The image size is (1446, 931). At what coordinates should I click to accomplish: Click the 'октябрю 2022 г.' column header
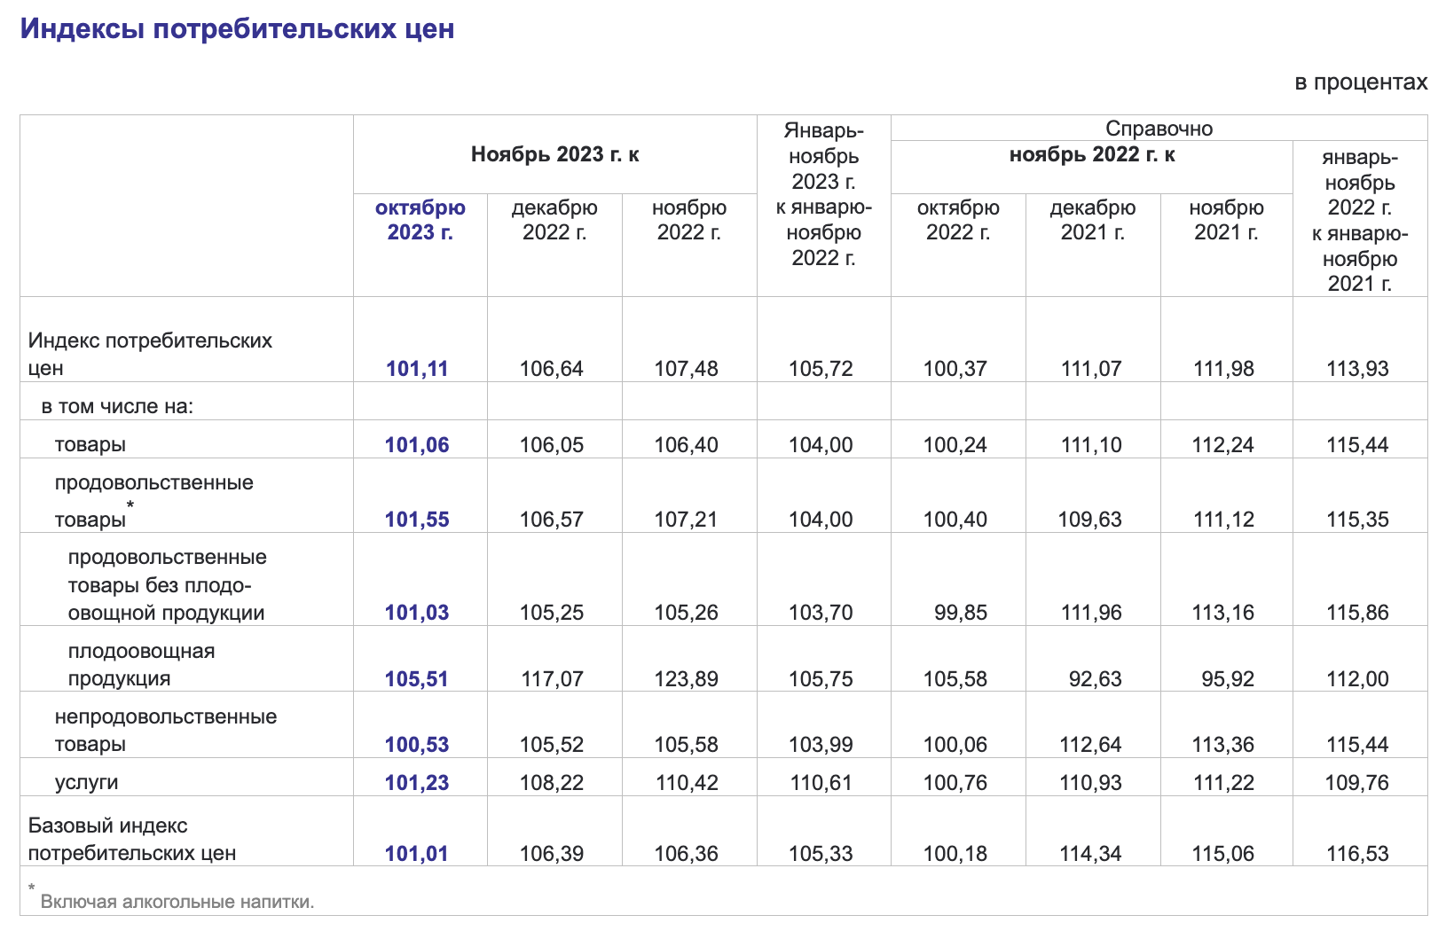pos(958,220)
